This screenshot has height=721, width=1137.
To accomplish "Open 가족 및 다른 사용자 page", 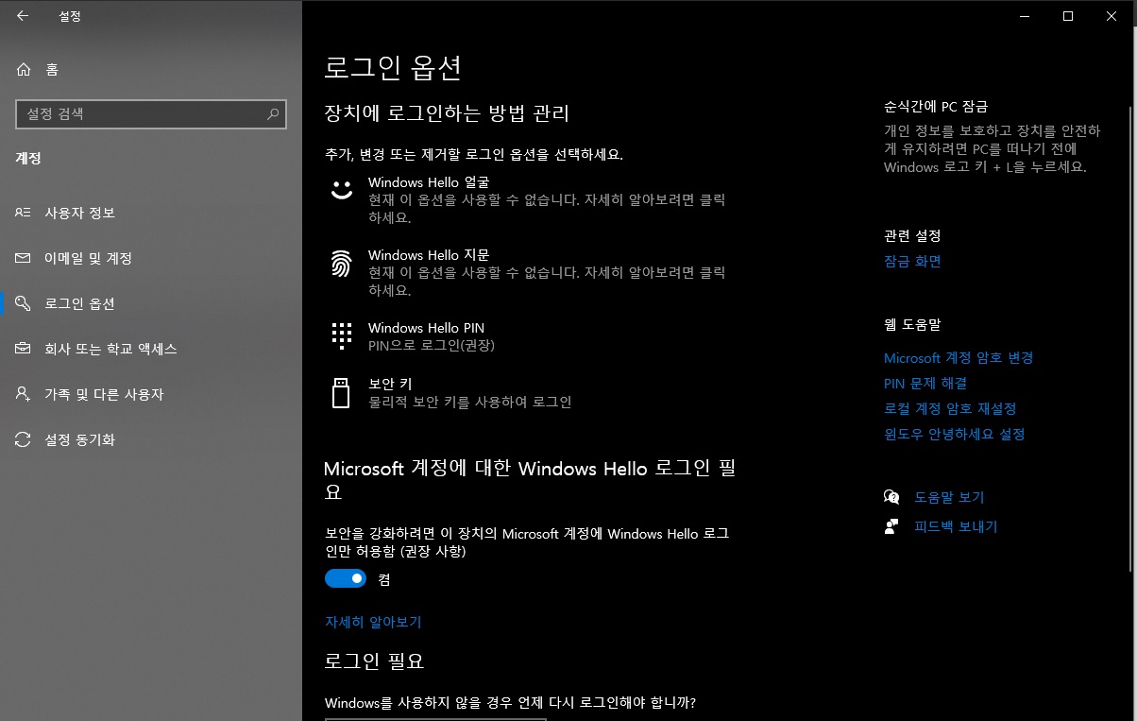I will tap(151, 394).
